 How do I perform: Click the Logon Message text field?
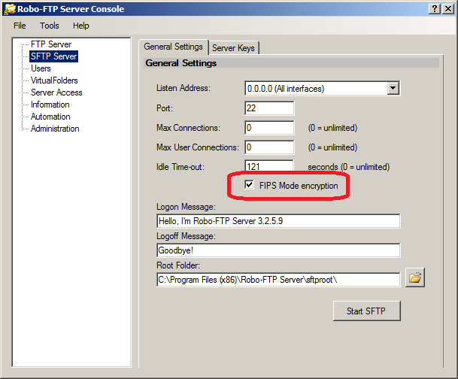(x=278, y=221)
